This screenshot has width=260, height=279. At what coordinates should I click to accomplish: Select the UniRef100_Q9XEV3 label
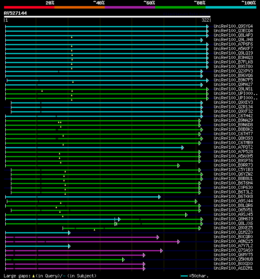233,102
